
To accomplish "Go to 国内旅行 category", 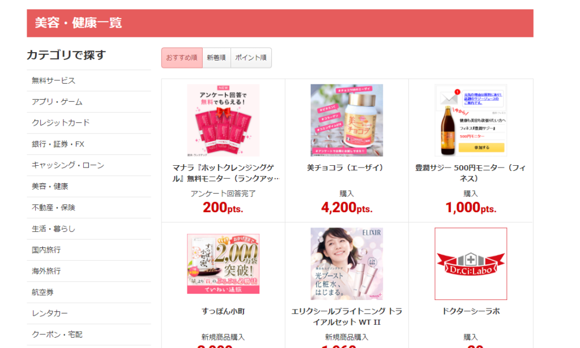I will tap(46, 250).
